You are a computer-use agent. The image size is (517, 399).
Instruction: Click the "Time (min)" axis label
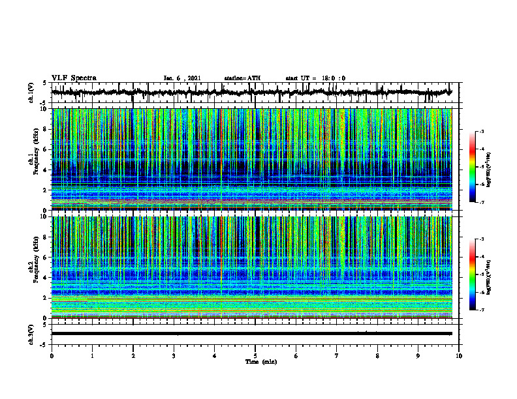tap(261, 362)
